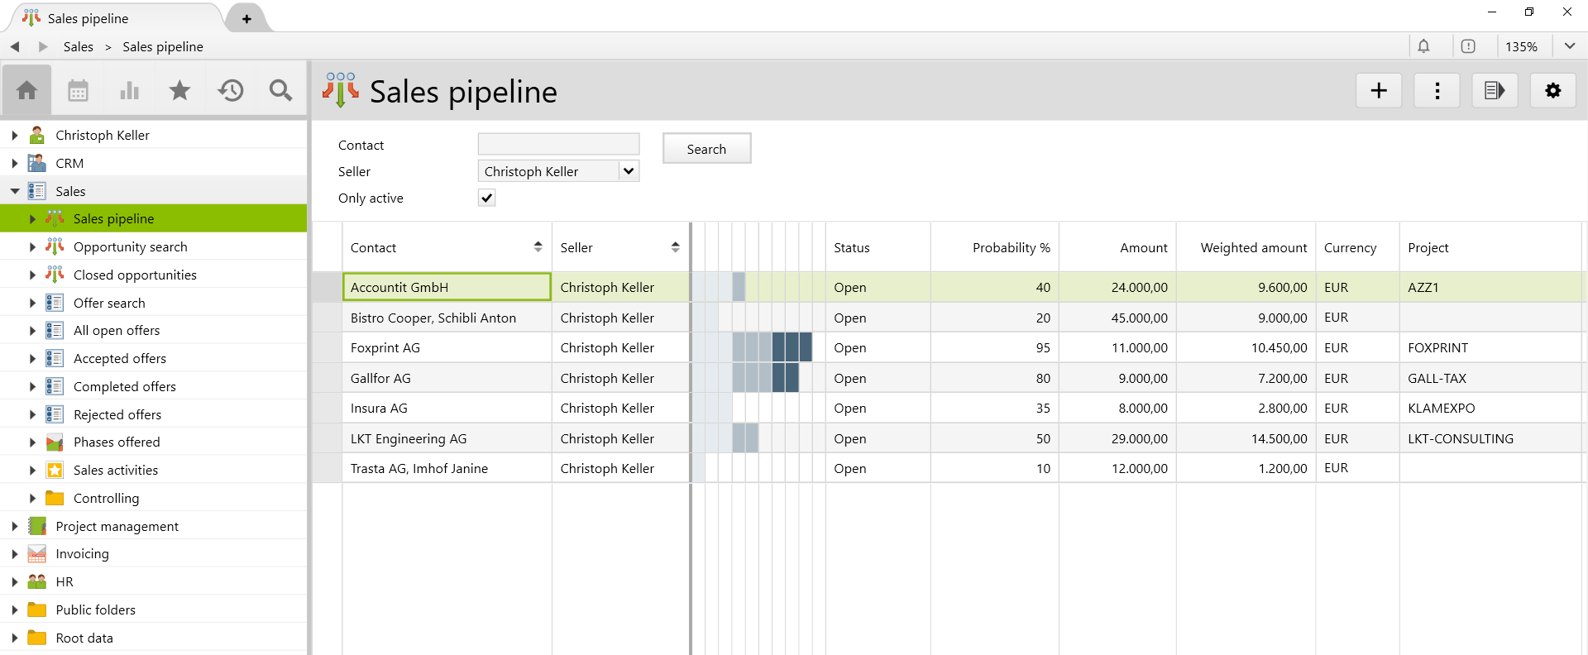Open the Seller dropdown
The width and height of the screenshot is (1588, 655).
[x=629, y=171]
